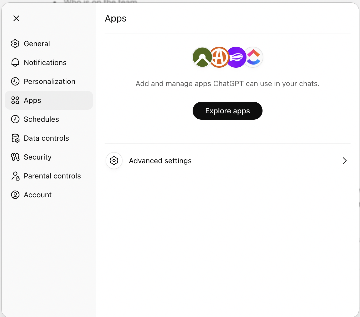Select the Security settings section

(x=38, y=157)
